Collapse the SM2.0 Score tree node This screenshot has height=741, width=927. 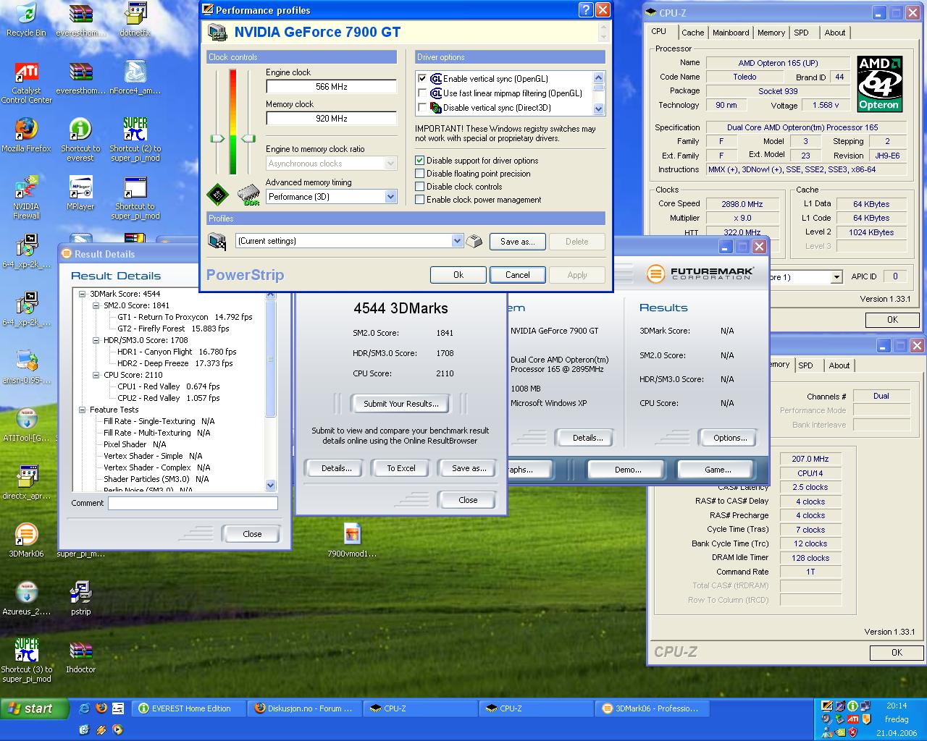pyautogui.click(x=96, y=305)
